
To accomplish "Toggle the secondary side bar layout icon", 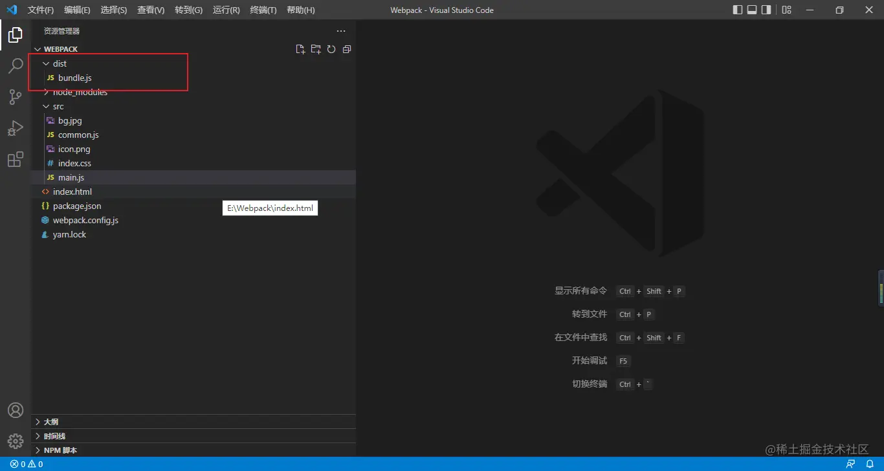I will click(x=766, y=10).
